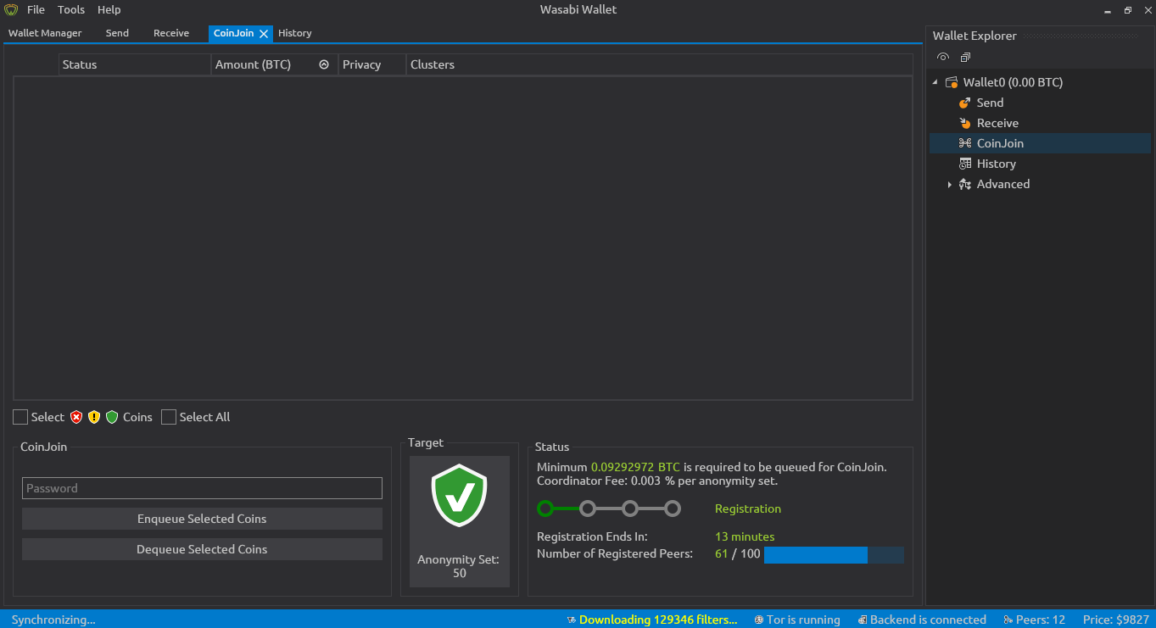
Task: Switch to the Receive tab
Action: (171, 33)
